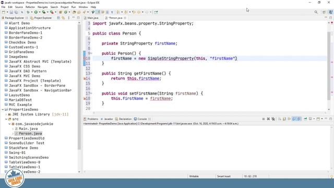The image size is (334, 188).
Task: Click the Save icon in toolbar
Action: click(x=11, y=12)
